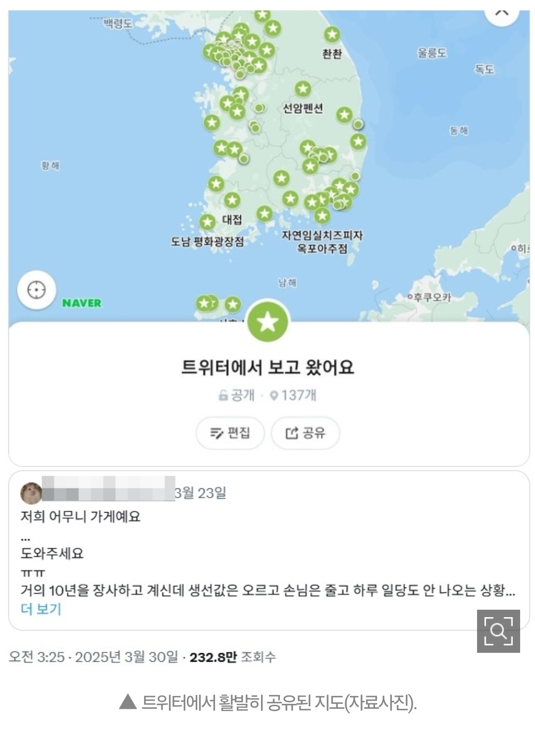Click the current location crosshair button
The image size is (535, 737).
coord(37,289)
